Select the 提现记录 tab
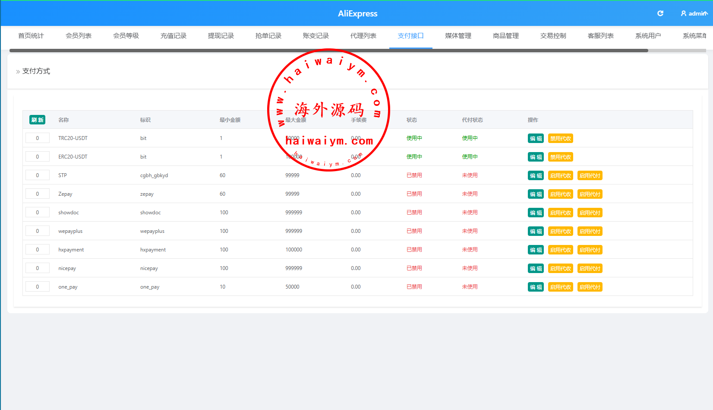This screenshot has width=713, height=410. pos(221,36)
